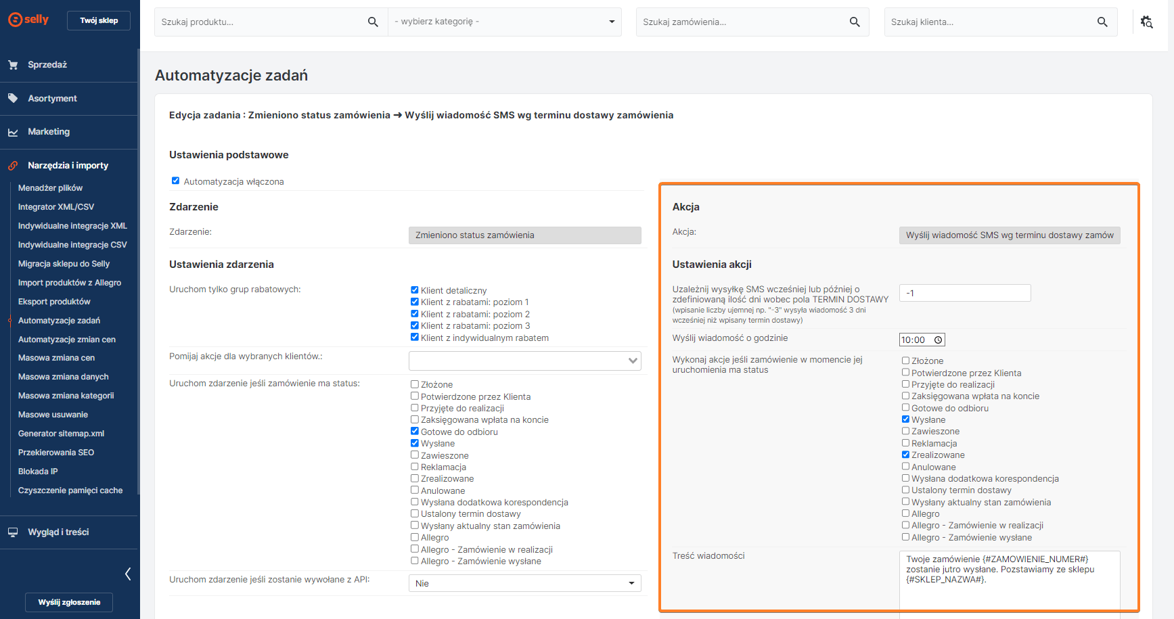Click the Twój sklep button
This screenshot has height=619, width=1174.
99,20
